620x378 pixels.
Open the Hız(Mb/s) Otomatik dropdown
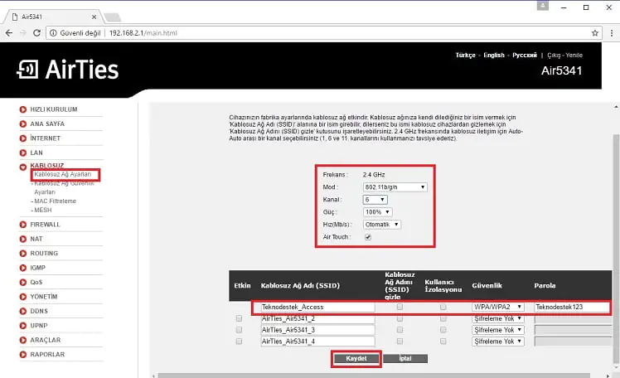click(x=382, y=225)
